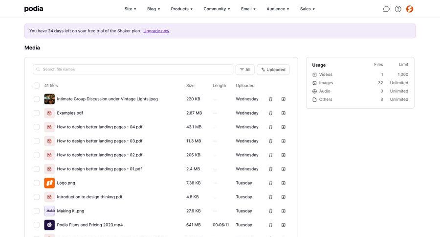Expand the Sales dropdown menu

(308, 9)
